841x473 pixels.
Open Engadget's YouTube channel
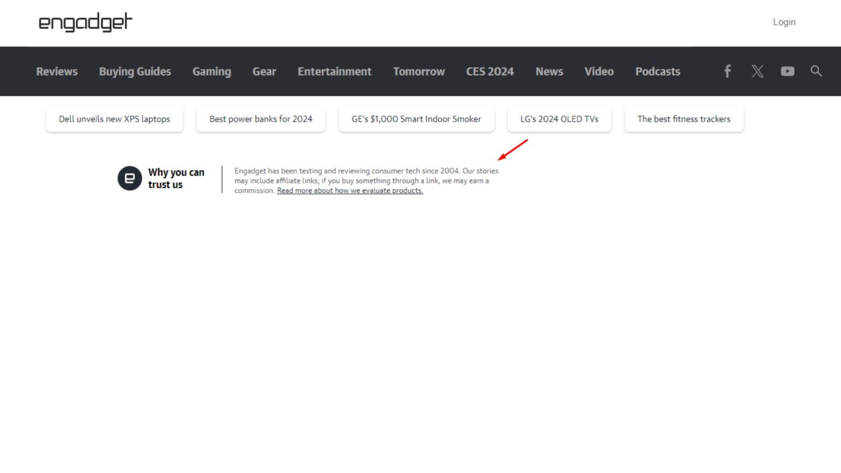point(787,71)
